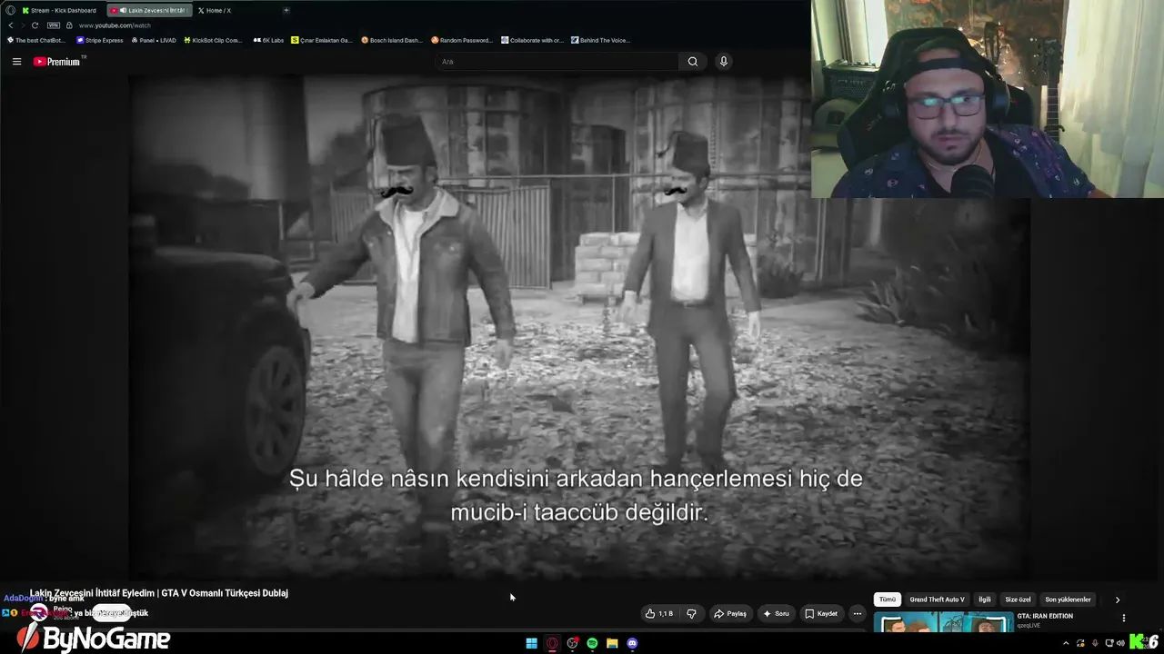The height and width of the screenshot is (654, 1164).
Task: Like the video showing 1,1 B
Action: 659,614
